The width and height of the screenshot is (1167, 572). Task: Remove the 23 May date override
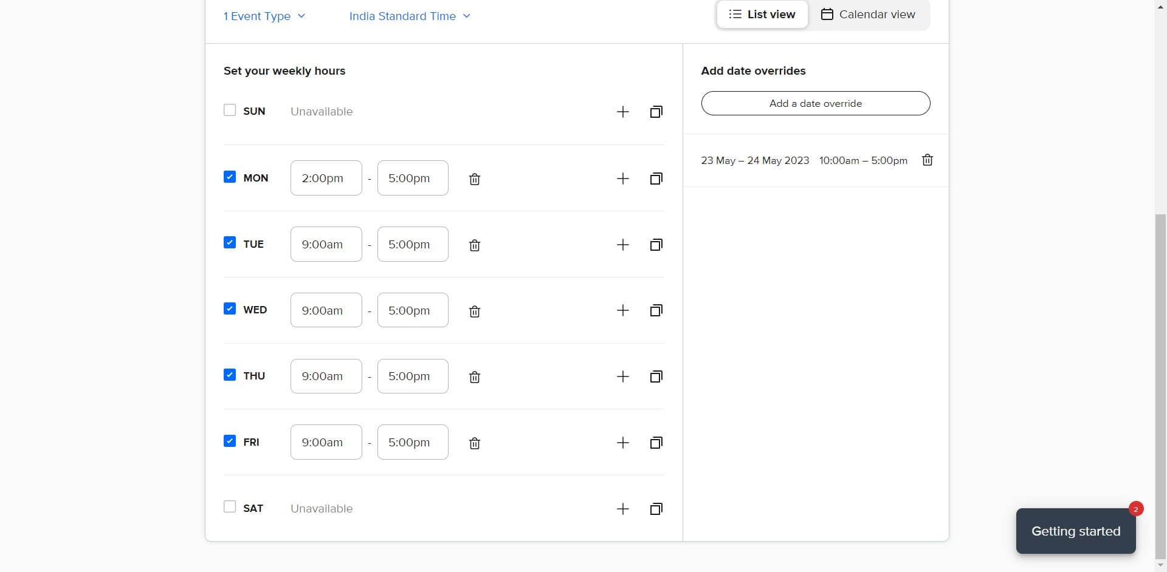point(927,160)
